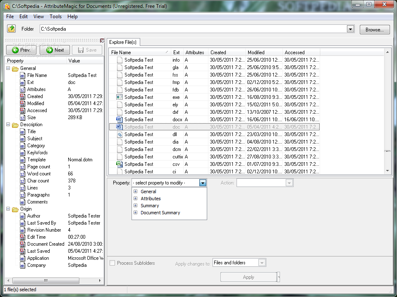Click the icon beside File Name property
Image resolution: width=397 pixels, height=297 pixels.
point(22,75)
